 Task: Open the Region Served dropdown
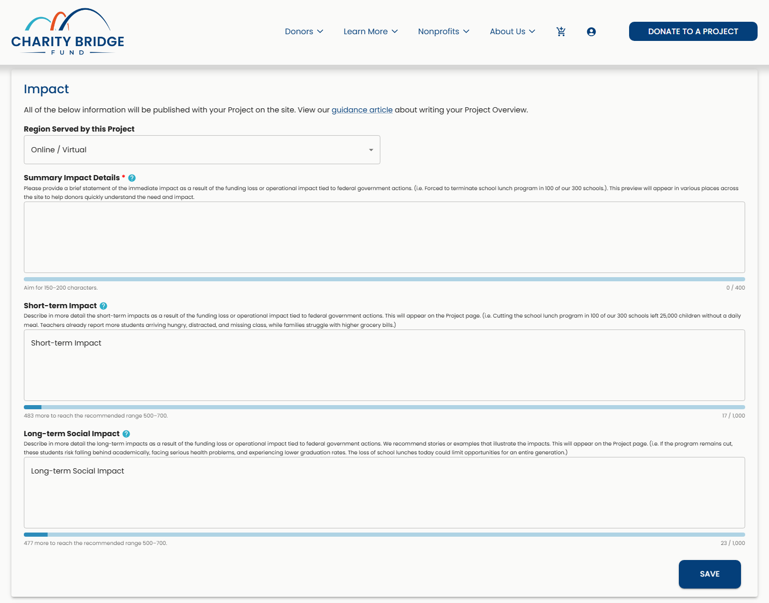pyautogui.click(x=202, y=150)
